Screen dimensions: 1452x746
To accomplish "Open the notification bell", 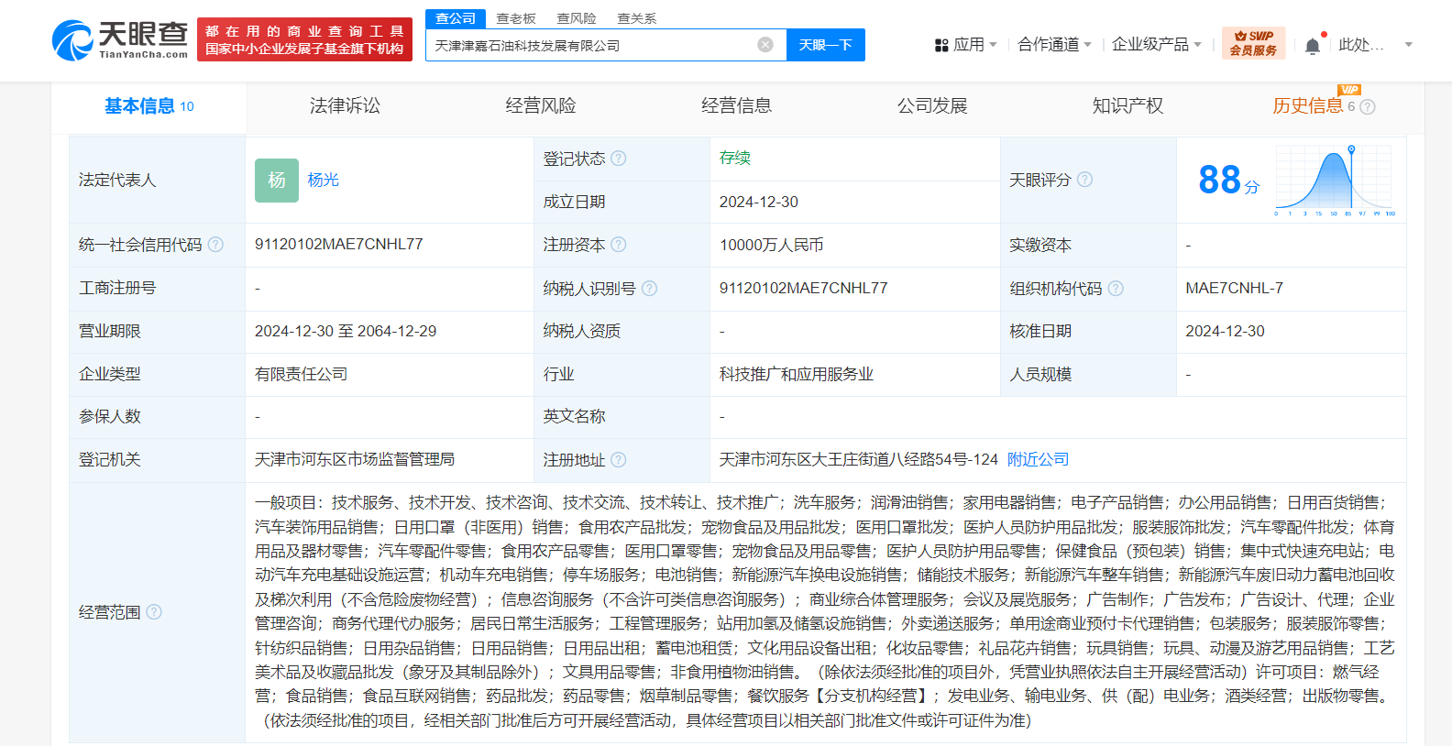I will (x=1313, y=46).
